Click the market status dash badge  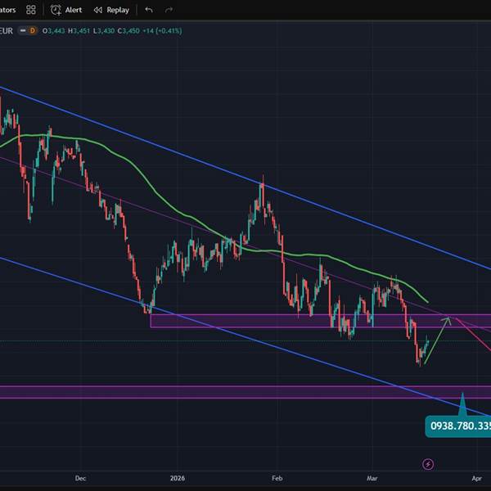click(x=23, y=31)
